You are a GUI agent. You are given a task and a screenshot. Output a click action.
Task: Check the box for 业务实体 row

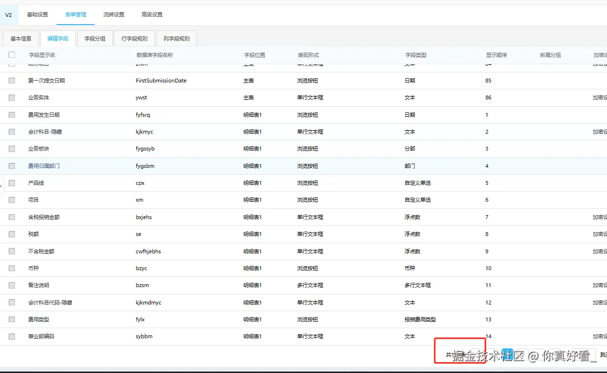12,97
